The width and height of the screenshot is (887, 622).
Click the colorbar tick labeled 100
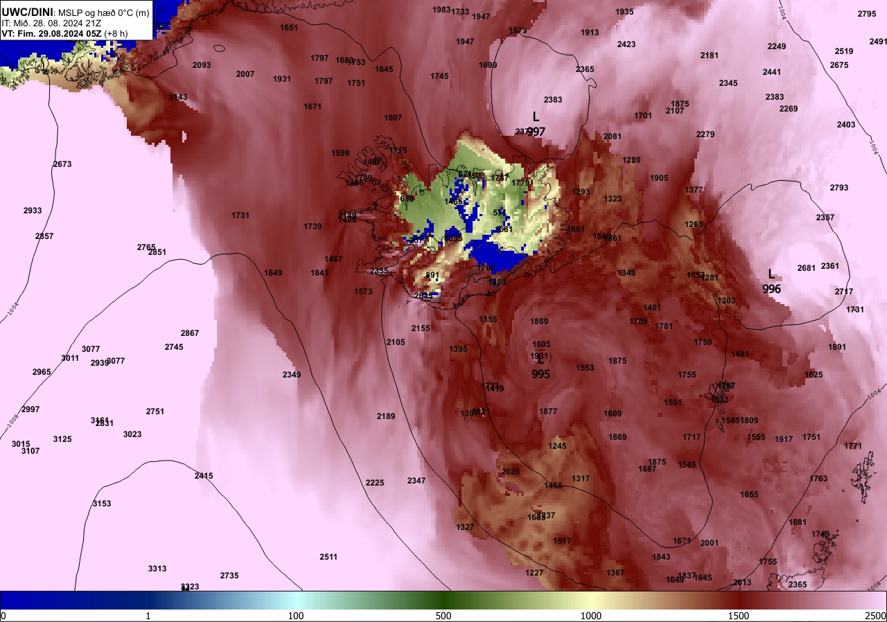tap(296, 616)
